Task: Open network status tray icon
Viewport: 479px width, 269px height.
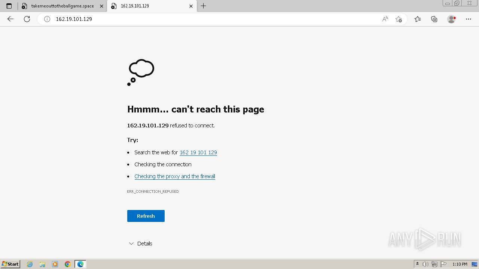Action: 434,264
